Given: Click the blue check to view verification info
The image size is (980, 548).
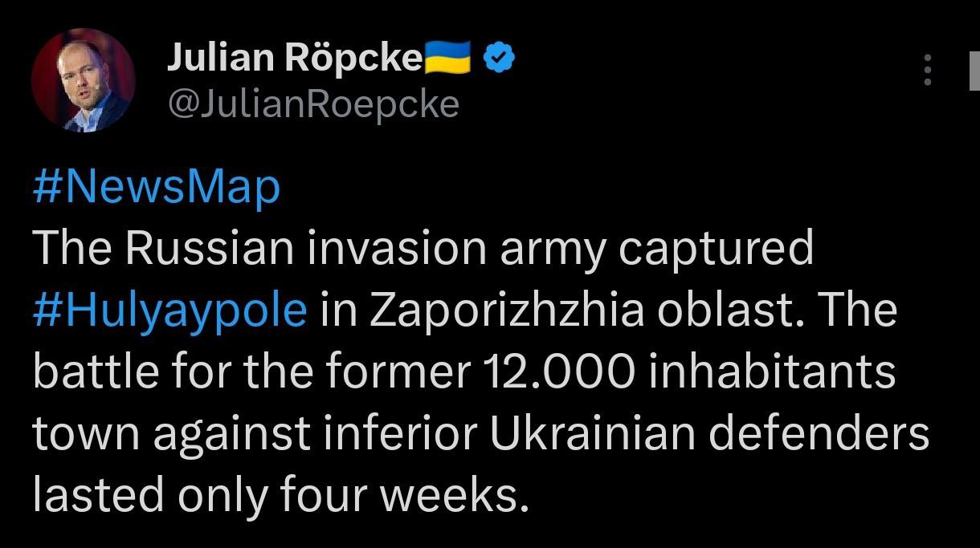Looking at the screenshot, I should click(x=498, y=56).
